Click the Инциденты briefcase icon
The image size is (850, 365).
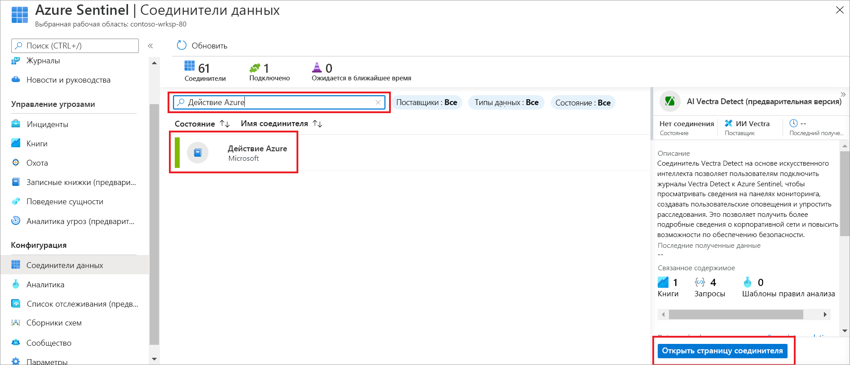16,124
